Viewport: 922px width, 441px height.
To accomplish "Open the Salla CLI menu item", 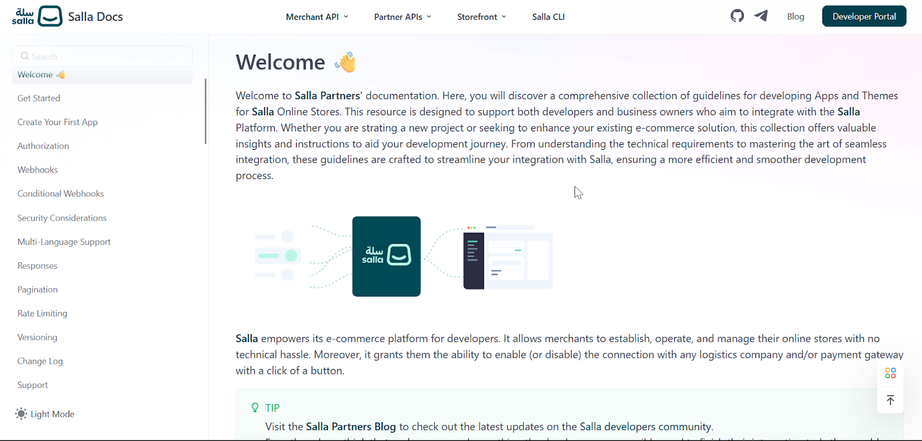I will pos(549,17).
